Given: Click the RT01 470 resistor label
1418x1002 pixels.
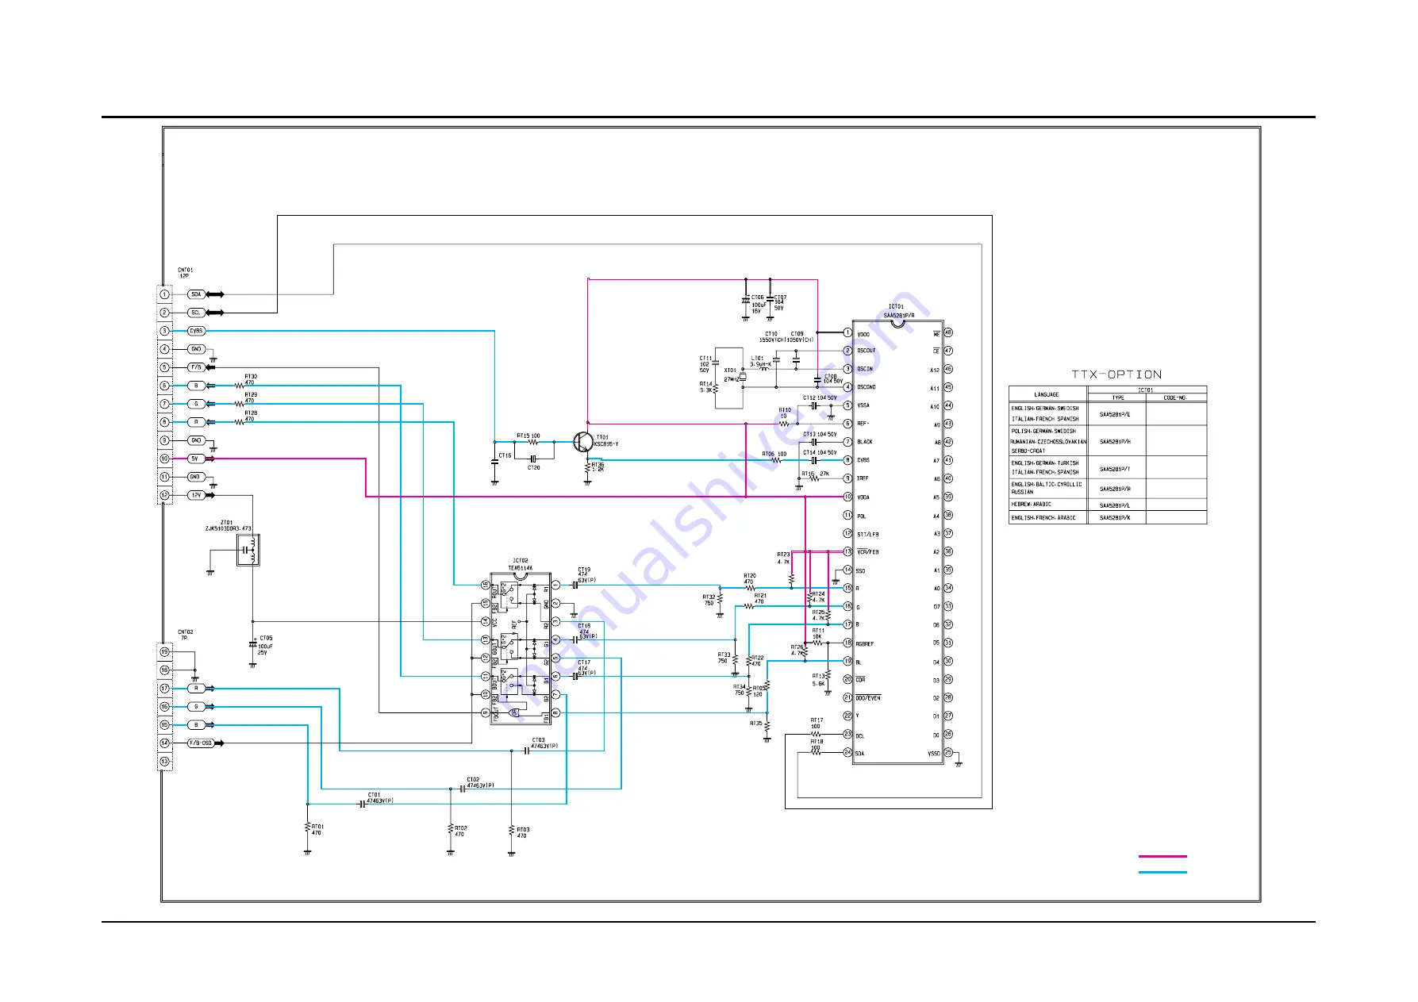Looking at the screenshot, I should [x=317, y=829].
